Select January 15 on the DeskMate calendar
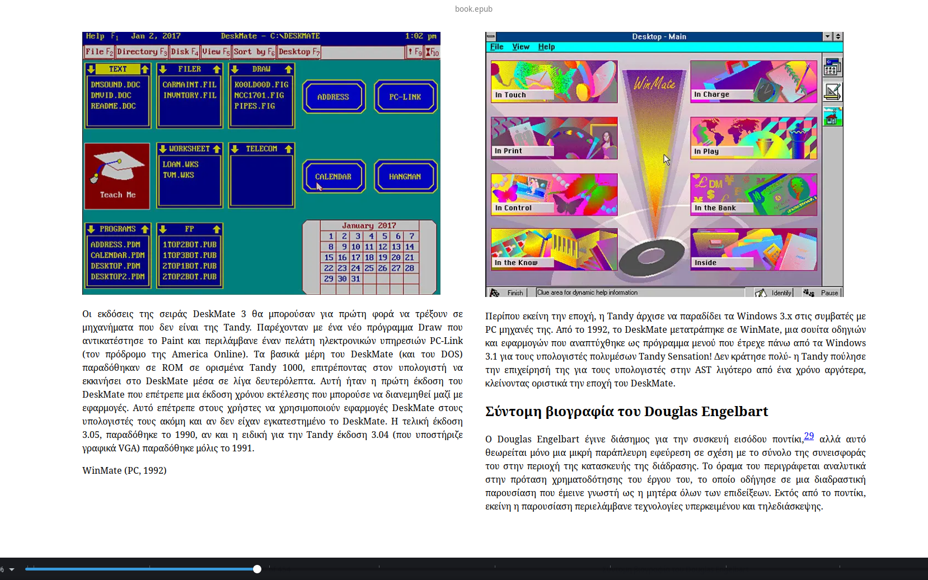Viewport: 928px width, 580px height. click(x=330, y=257)
